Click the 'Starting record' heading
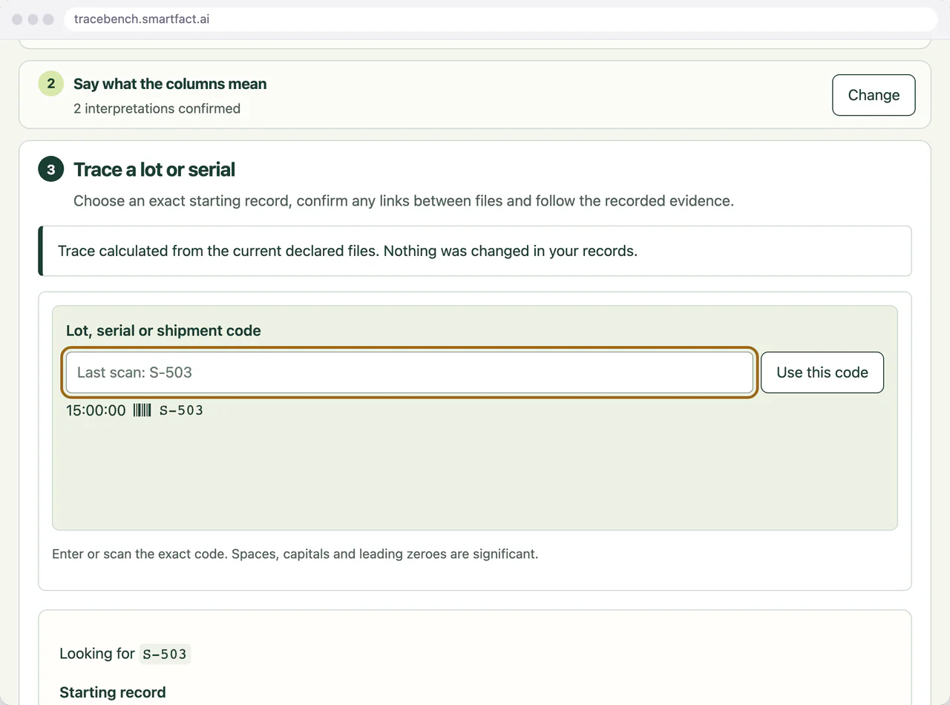 [113, 692]
